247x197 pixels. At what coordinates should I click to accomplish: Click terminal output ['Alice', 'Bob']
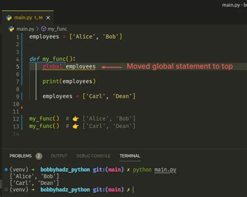point(34,176)
